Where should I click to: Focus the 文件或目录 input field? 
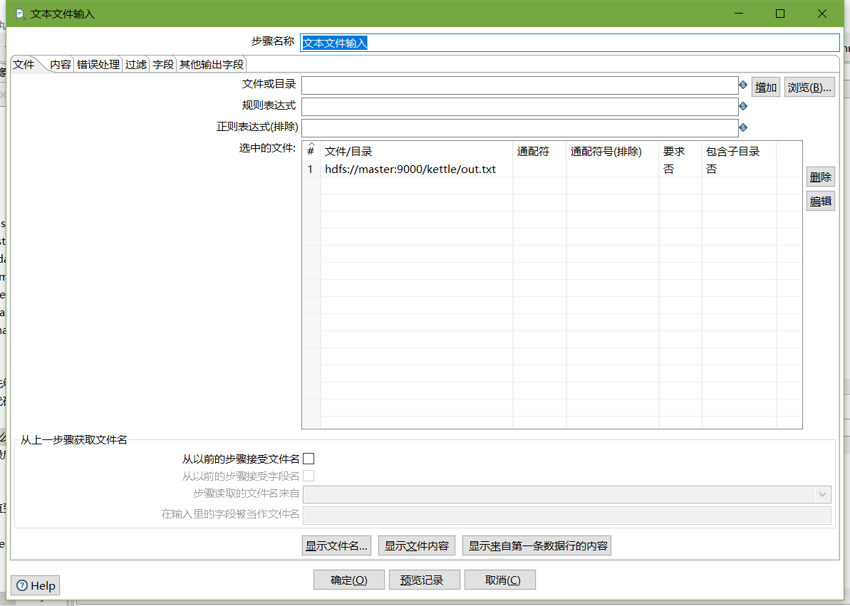[x=520, y=85]
